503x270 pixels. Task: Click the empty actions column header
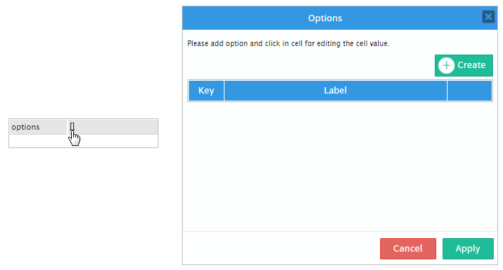[x=470, y=91]
